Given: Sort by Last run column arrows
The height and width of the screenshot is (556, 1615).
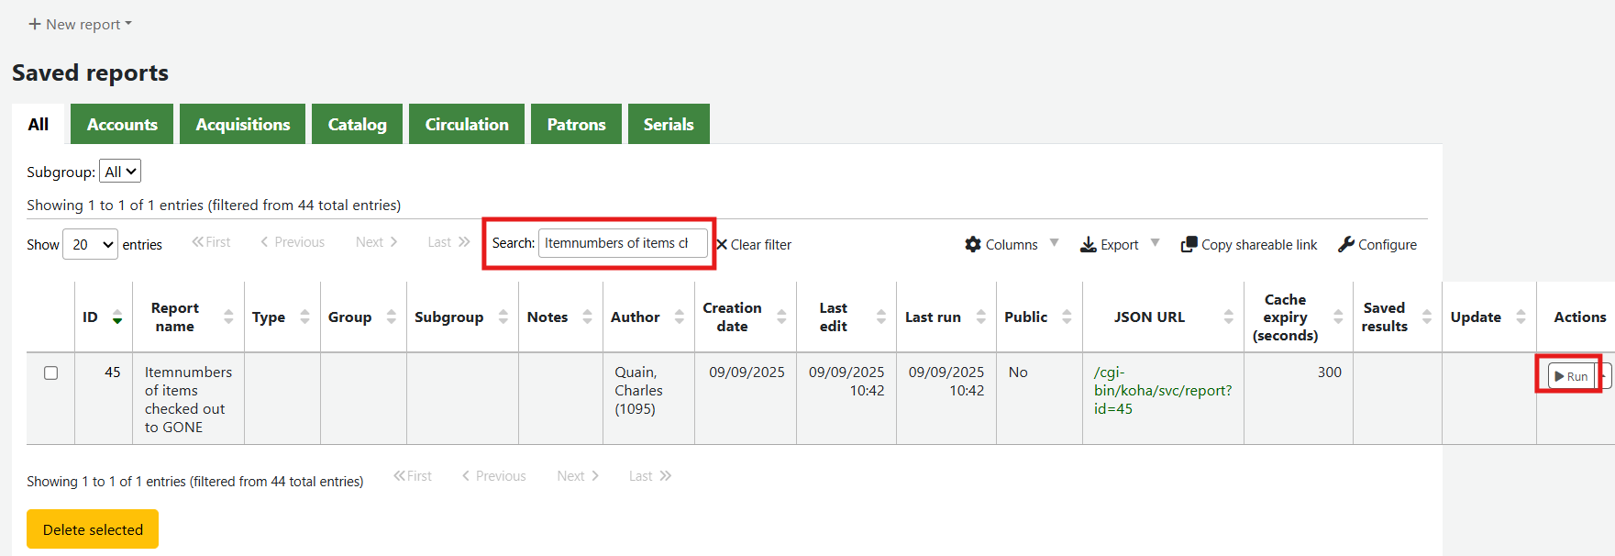Looking at the screenshot, I should (980, 317).
